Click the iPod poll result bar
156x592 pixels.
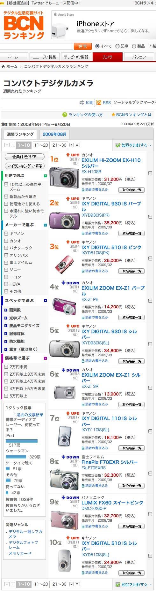point(22,441)
